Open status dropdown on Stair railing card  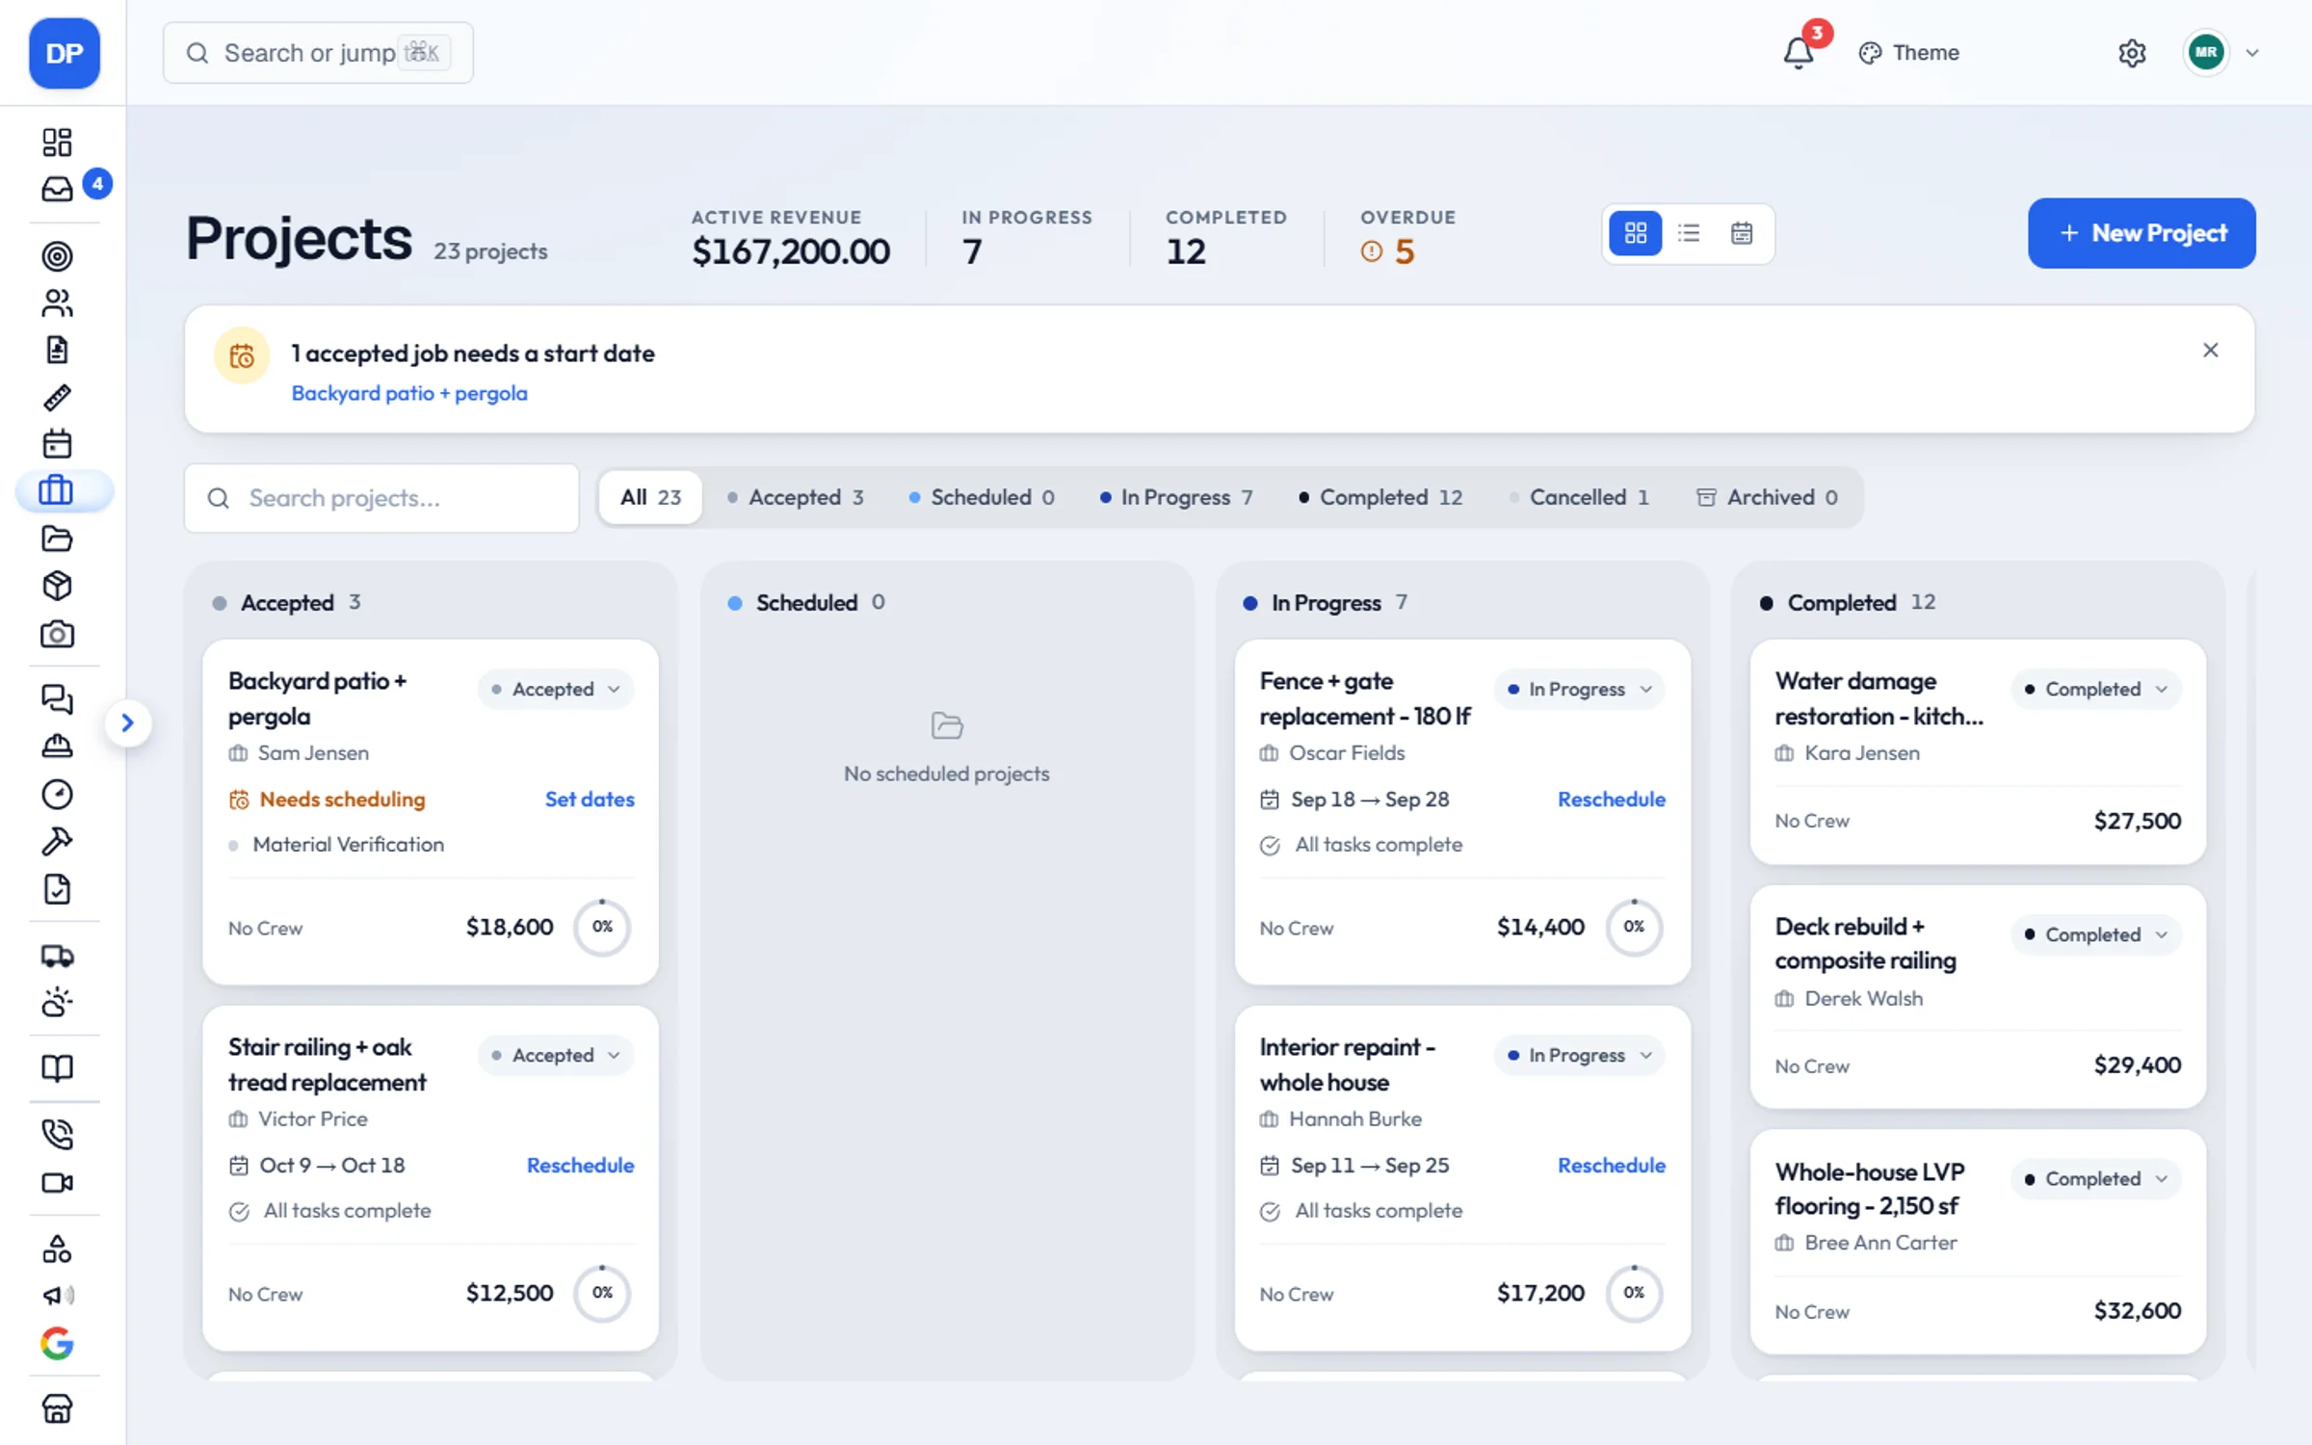556,1055
